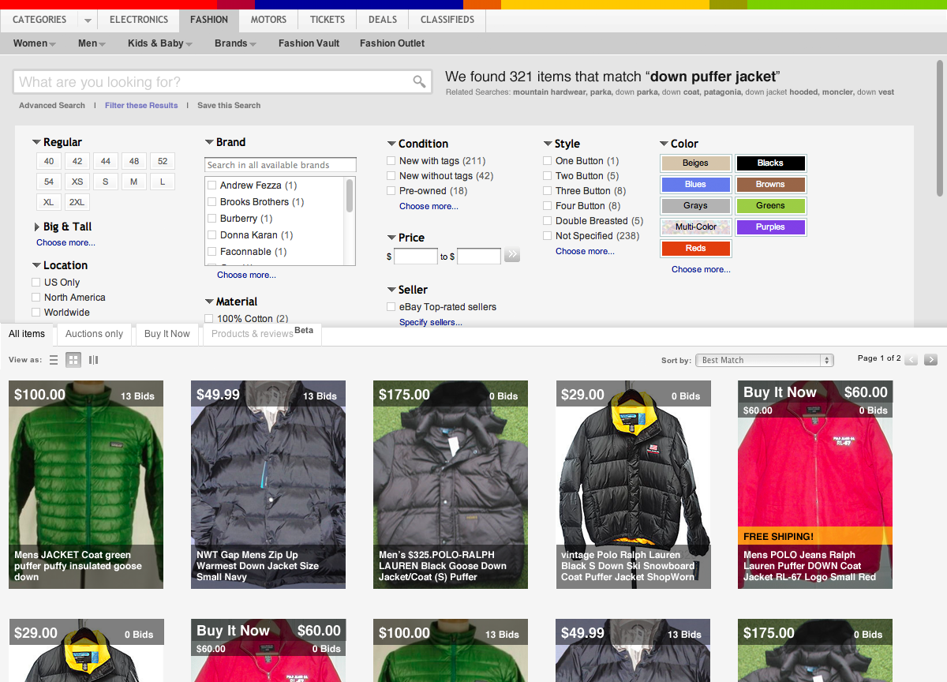
Task: Select the Greens color swatch
Action: point(770,206)
